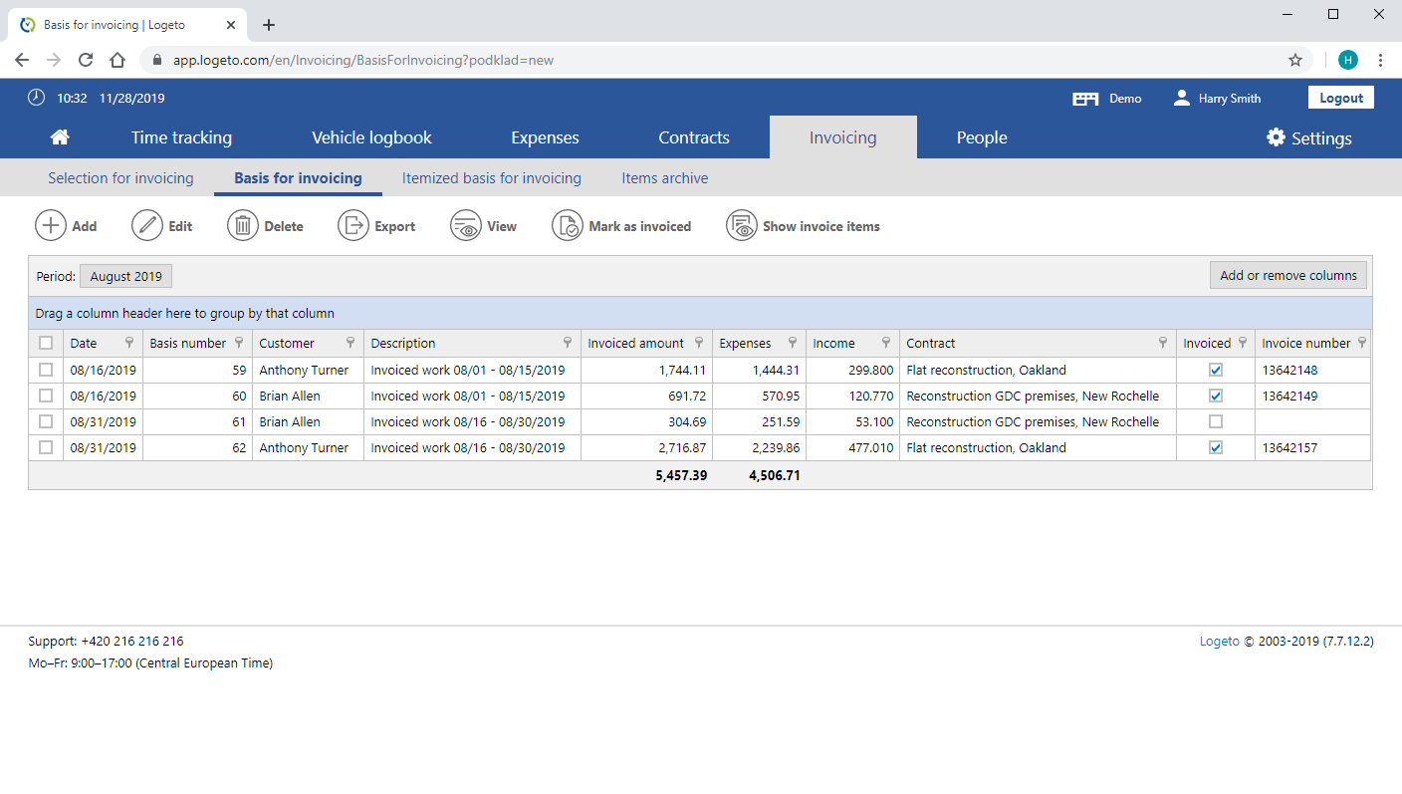Click the Harry Smith user icon

1182,98
